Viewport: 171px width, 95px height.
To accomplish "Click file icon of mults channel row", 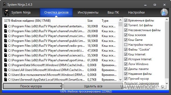I will coord(6,31).
